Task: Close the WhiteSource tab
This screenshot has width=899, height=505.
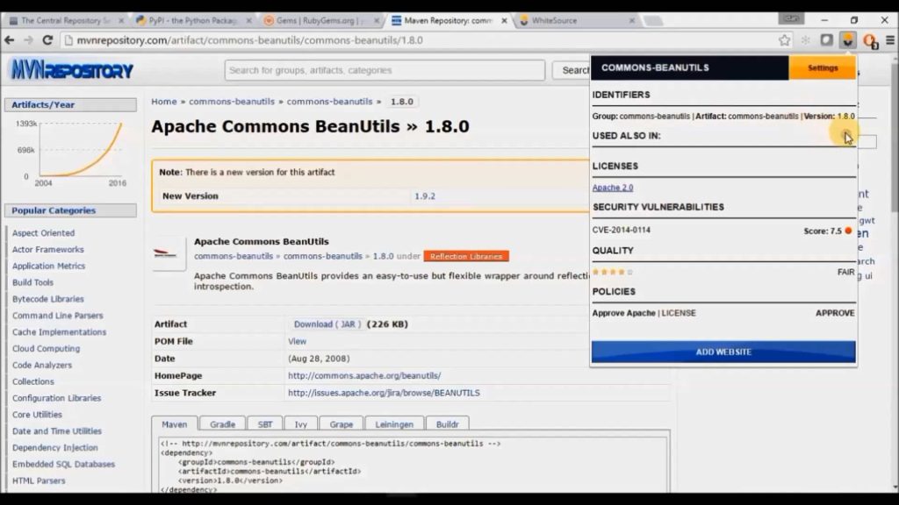Action: 631,20
